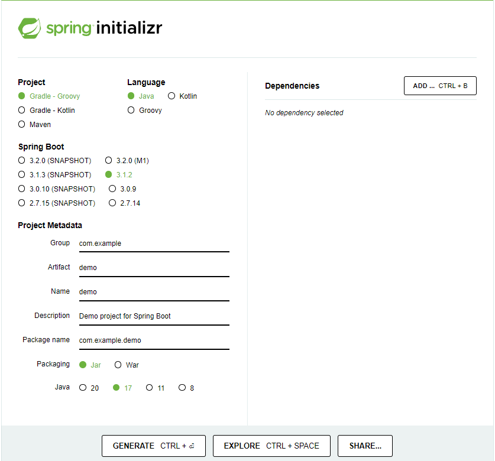Click the 'Spring Boot' section heading
This screenshot has width=495, height=461.
(41, 147)
